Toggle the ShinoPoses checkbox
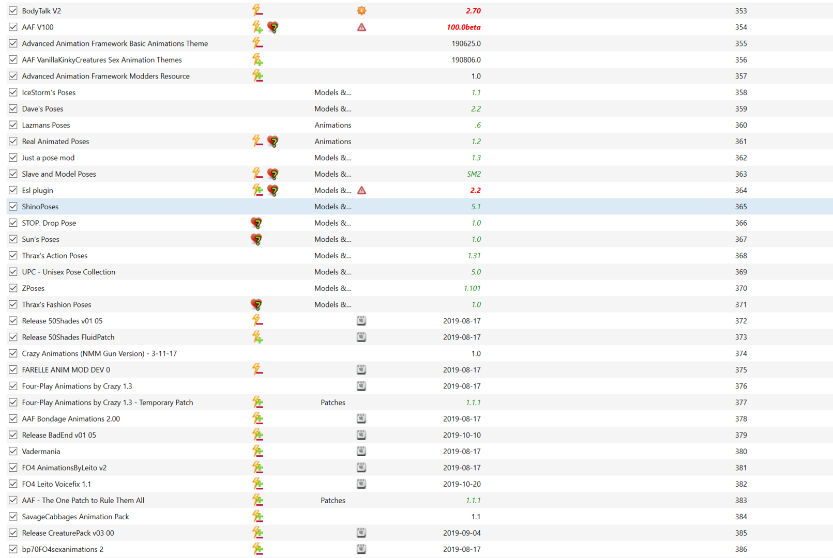Viewport: 833px width, 558px height. tap(13, 206)
